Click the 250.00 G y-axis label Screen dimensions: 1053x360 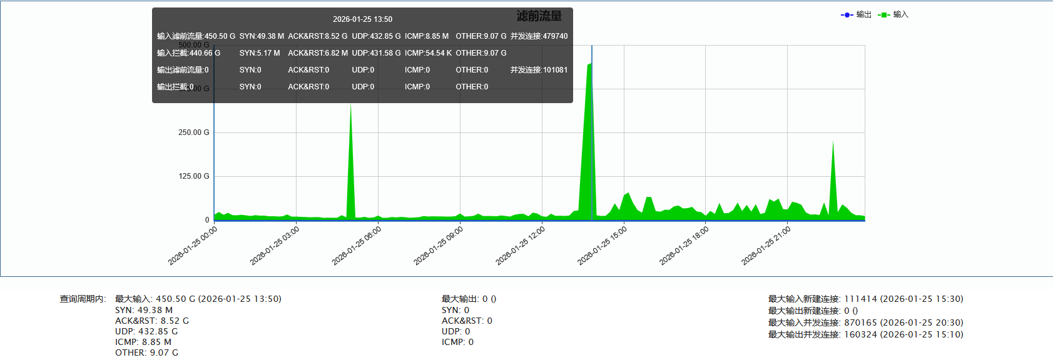point(193,132)
